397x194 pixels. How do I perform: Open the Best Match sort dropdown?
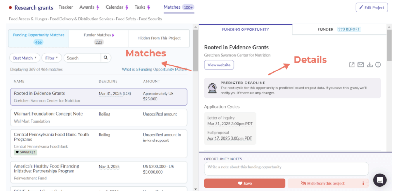point(24,58)
